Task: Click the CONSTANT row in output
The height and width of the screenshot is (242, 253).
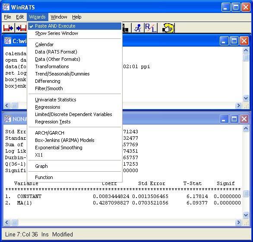Action: pos(123,196)
